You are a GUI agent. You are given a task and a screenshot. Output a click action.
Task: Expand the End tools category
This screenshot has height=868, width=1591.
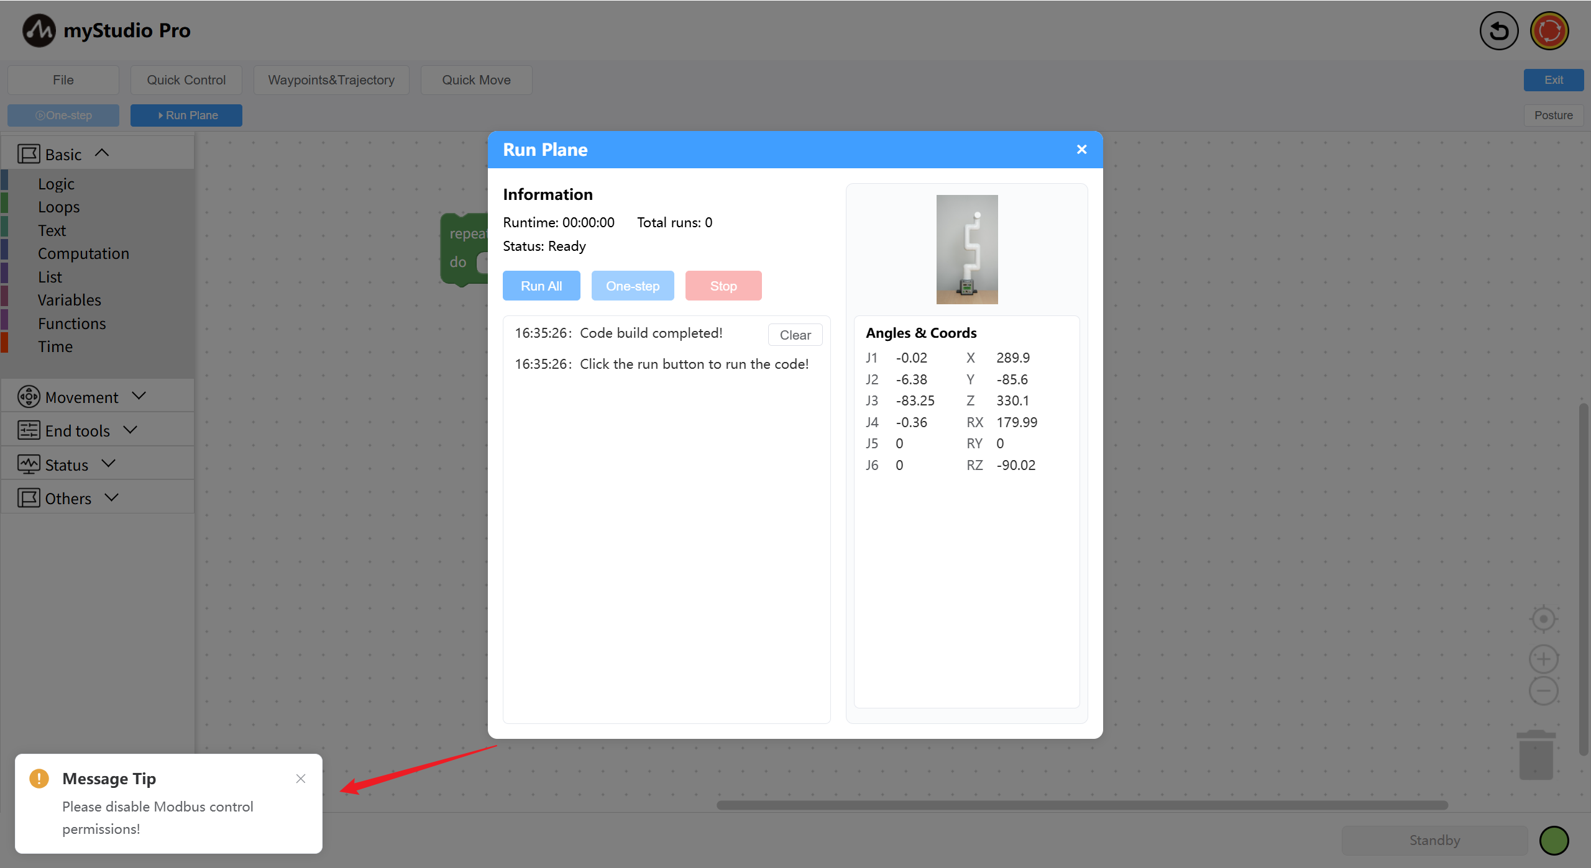tap(130, 430)
